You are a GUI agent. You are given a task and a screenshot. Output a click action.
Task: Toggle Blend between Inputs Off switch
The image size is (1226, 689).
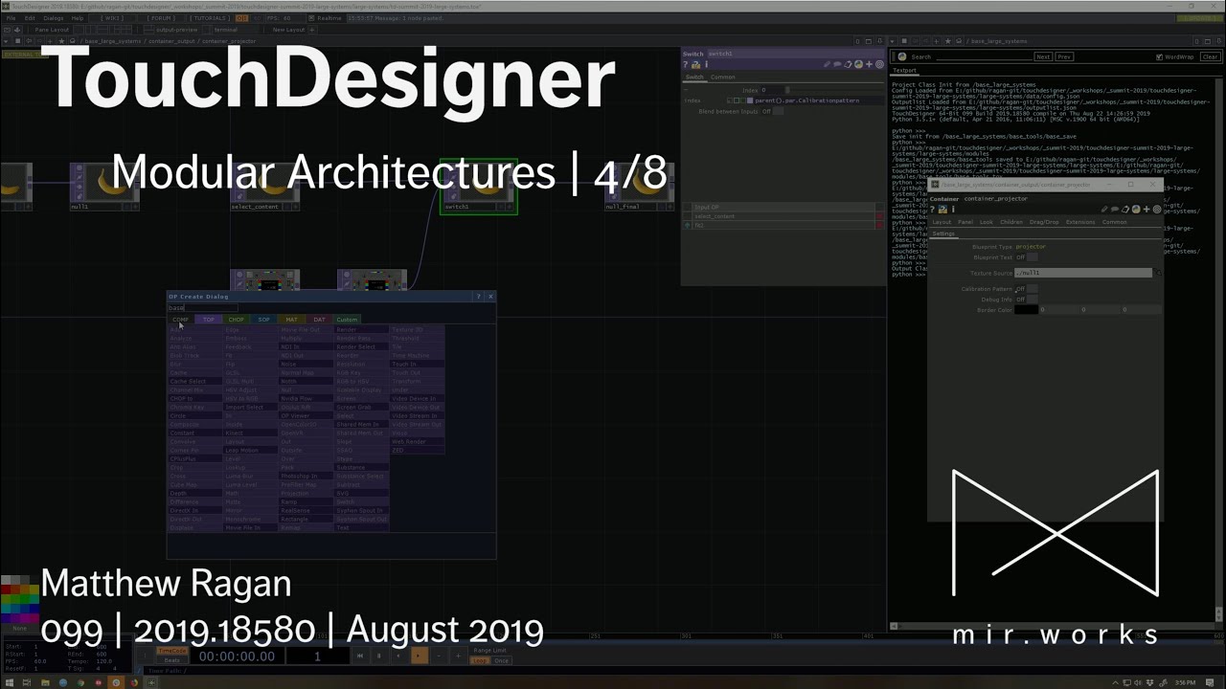tap(779, 111)
